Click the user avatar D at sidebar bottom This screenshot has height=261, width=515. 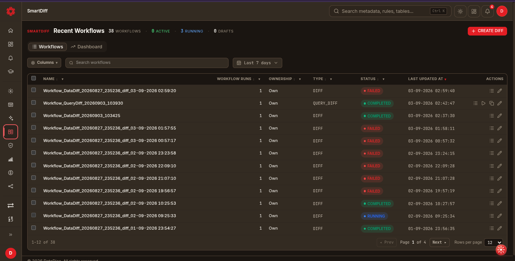click(x=11, y=253)
